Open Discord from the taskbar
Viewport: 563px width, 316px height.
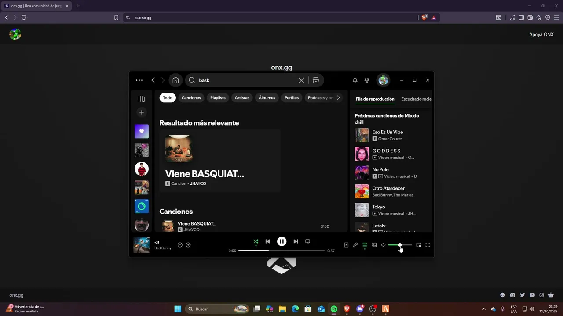[360, 309]
